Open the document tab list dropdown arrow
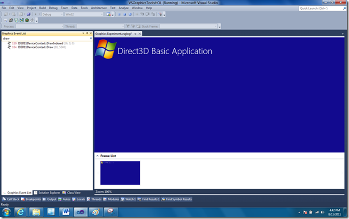Viewport: 349px width, 219px height. (342, 34)
